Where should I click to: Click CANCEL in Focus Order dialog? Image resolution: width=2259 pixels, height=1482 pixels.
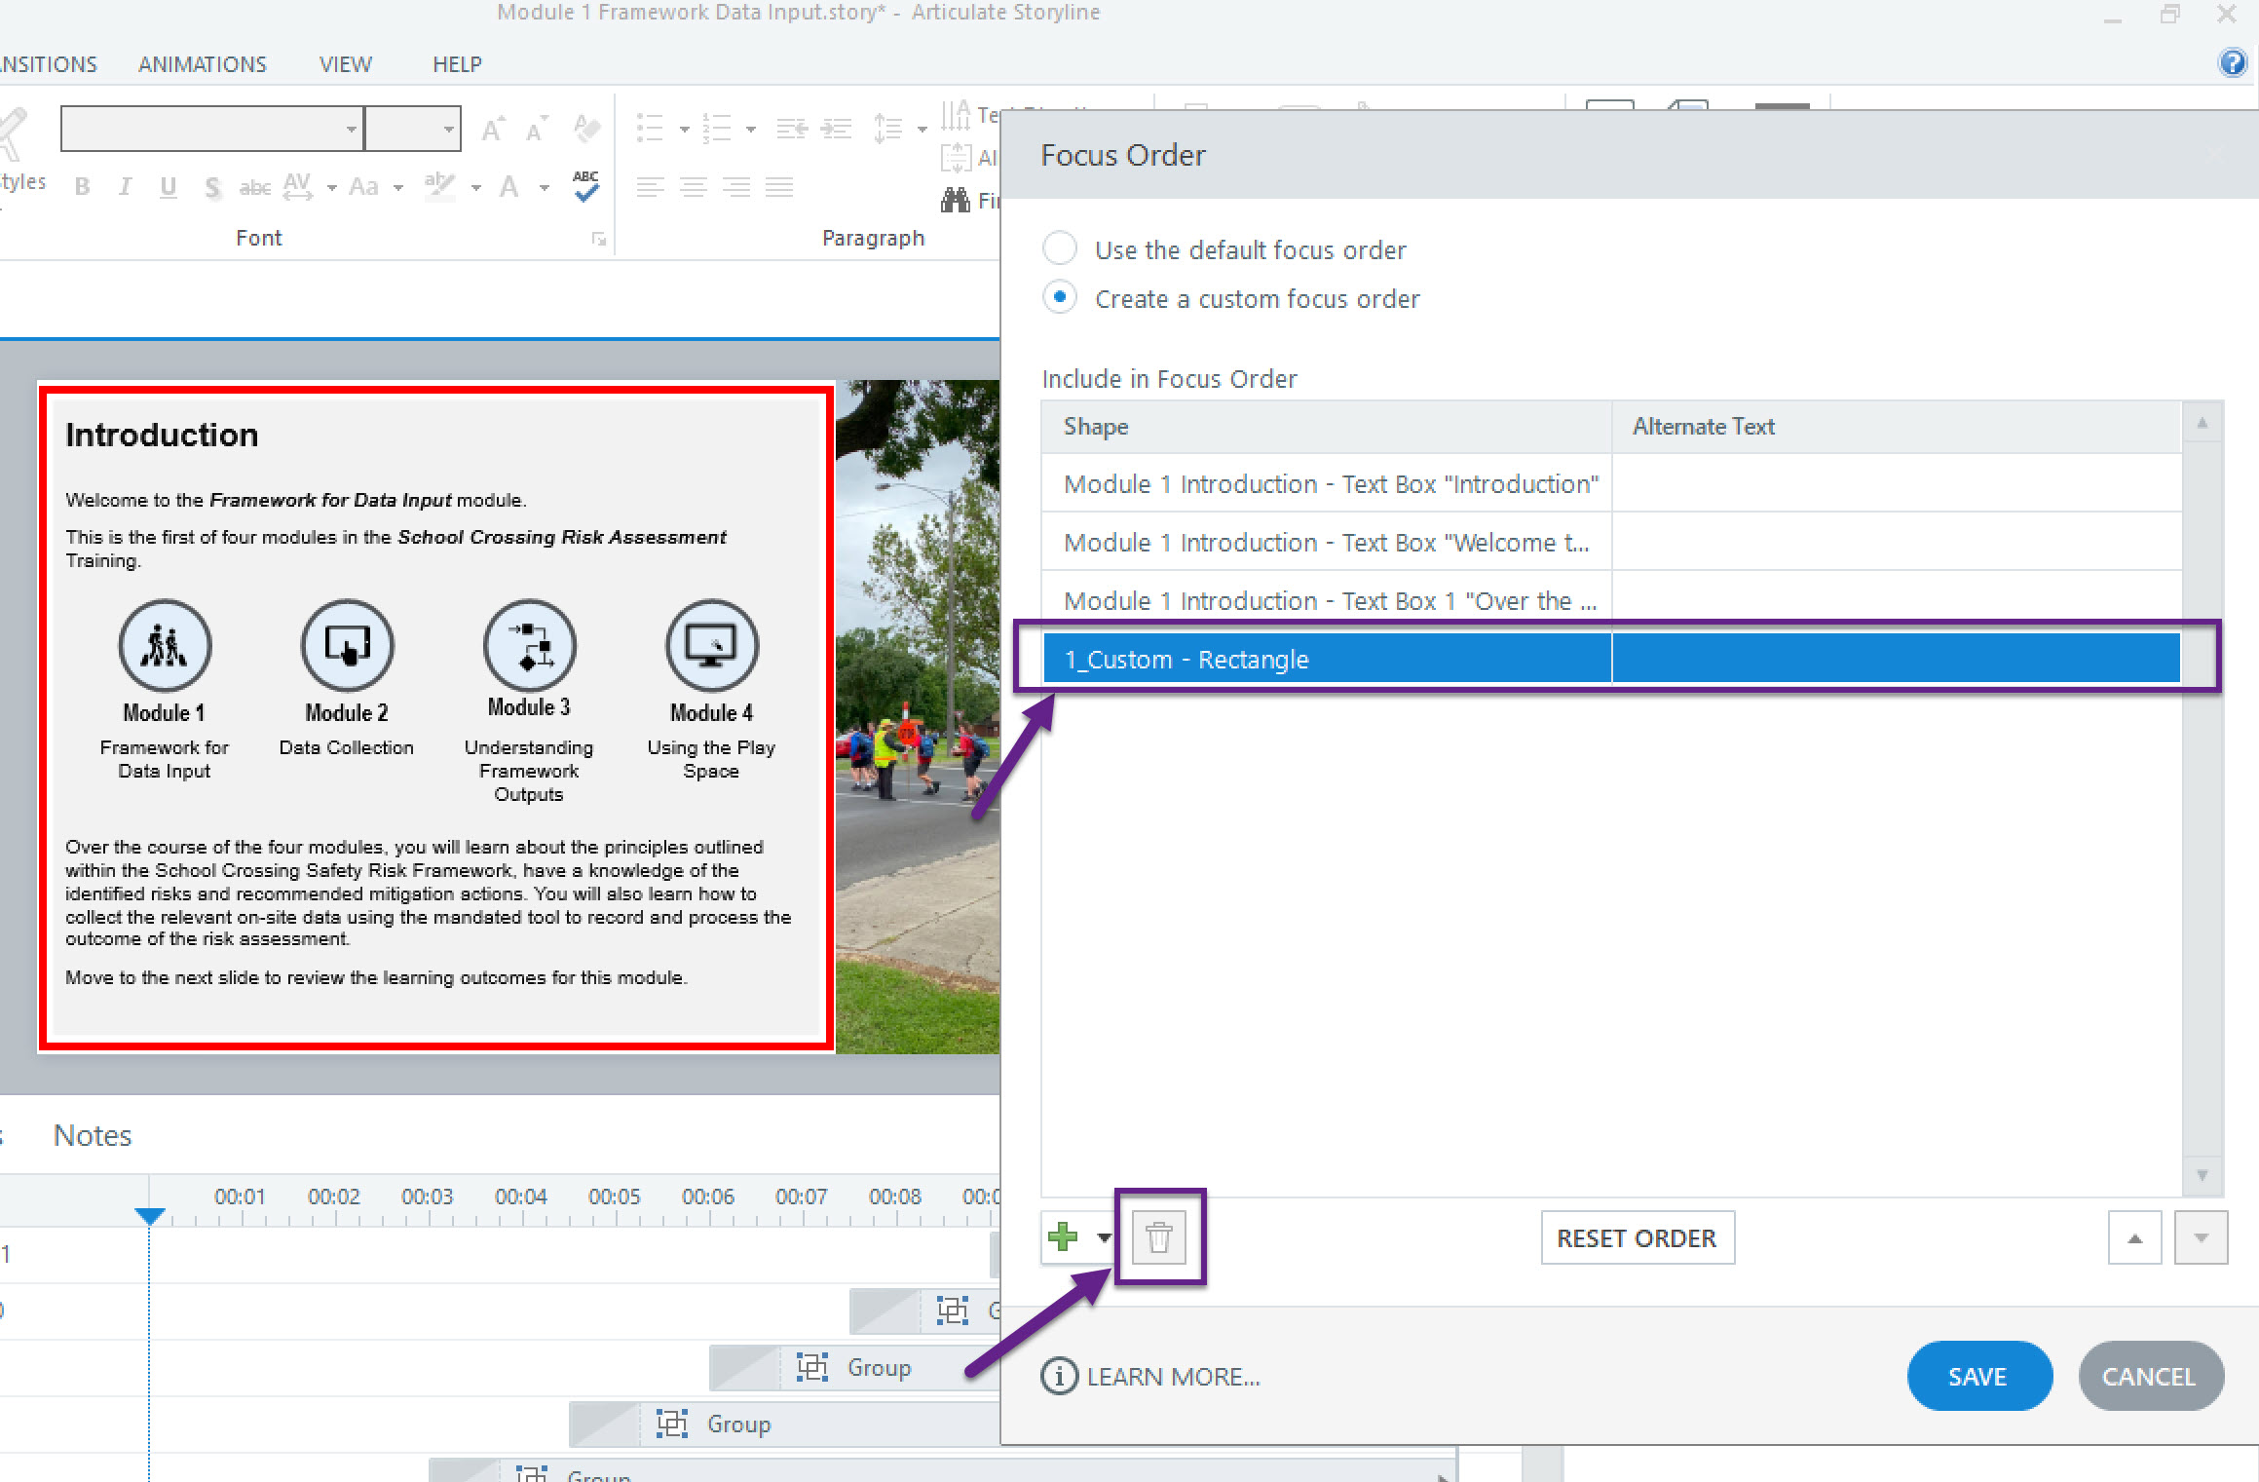click(2150, 1376)
